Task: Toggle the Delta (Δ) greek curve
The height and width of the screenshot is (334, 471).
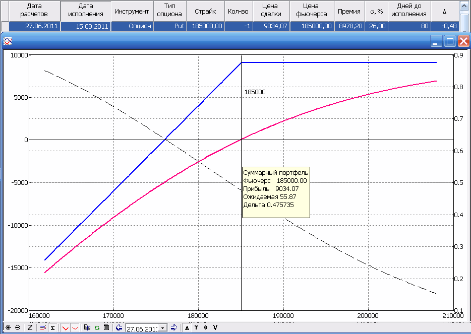Action: pos(187,328)
